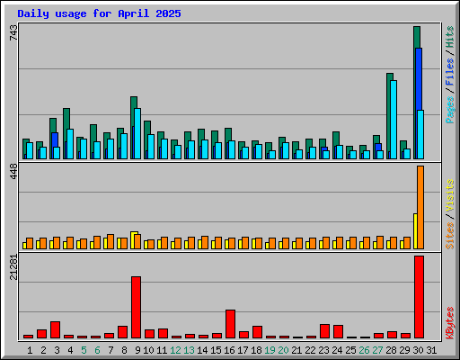Click the red KBytes bar for day 23
Screen dimensions: 460x360
tap(324, 331)
